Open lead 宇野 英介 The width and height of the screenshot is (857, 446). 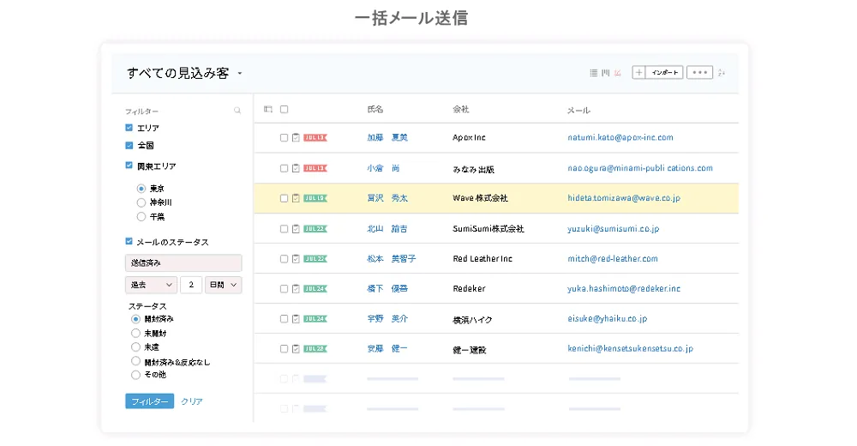387,318
